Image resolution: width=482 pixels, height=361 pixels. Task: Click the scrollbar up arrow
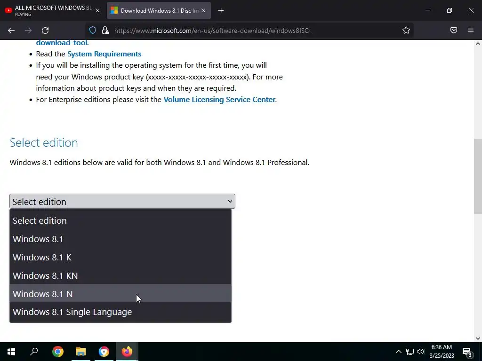click(x=478, y=44)
